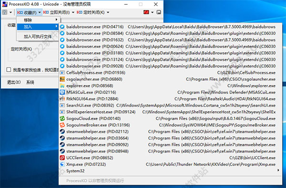The width and height of the screenshot is (286, 188).
Task: Click path C:\Windows\explorer.exe
Action: tap(252, 86)
